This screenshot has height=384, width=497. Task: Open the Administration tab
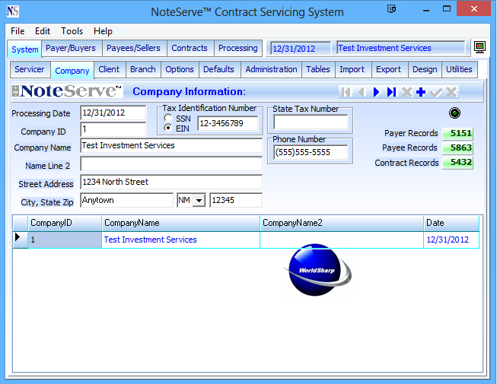(x=271, y=69)
